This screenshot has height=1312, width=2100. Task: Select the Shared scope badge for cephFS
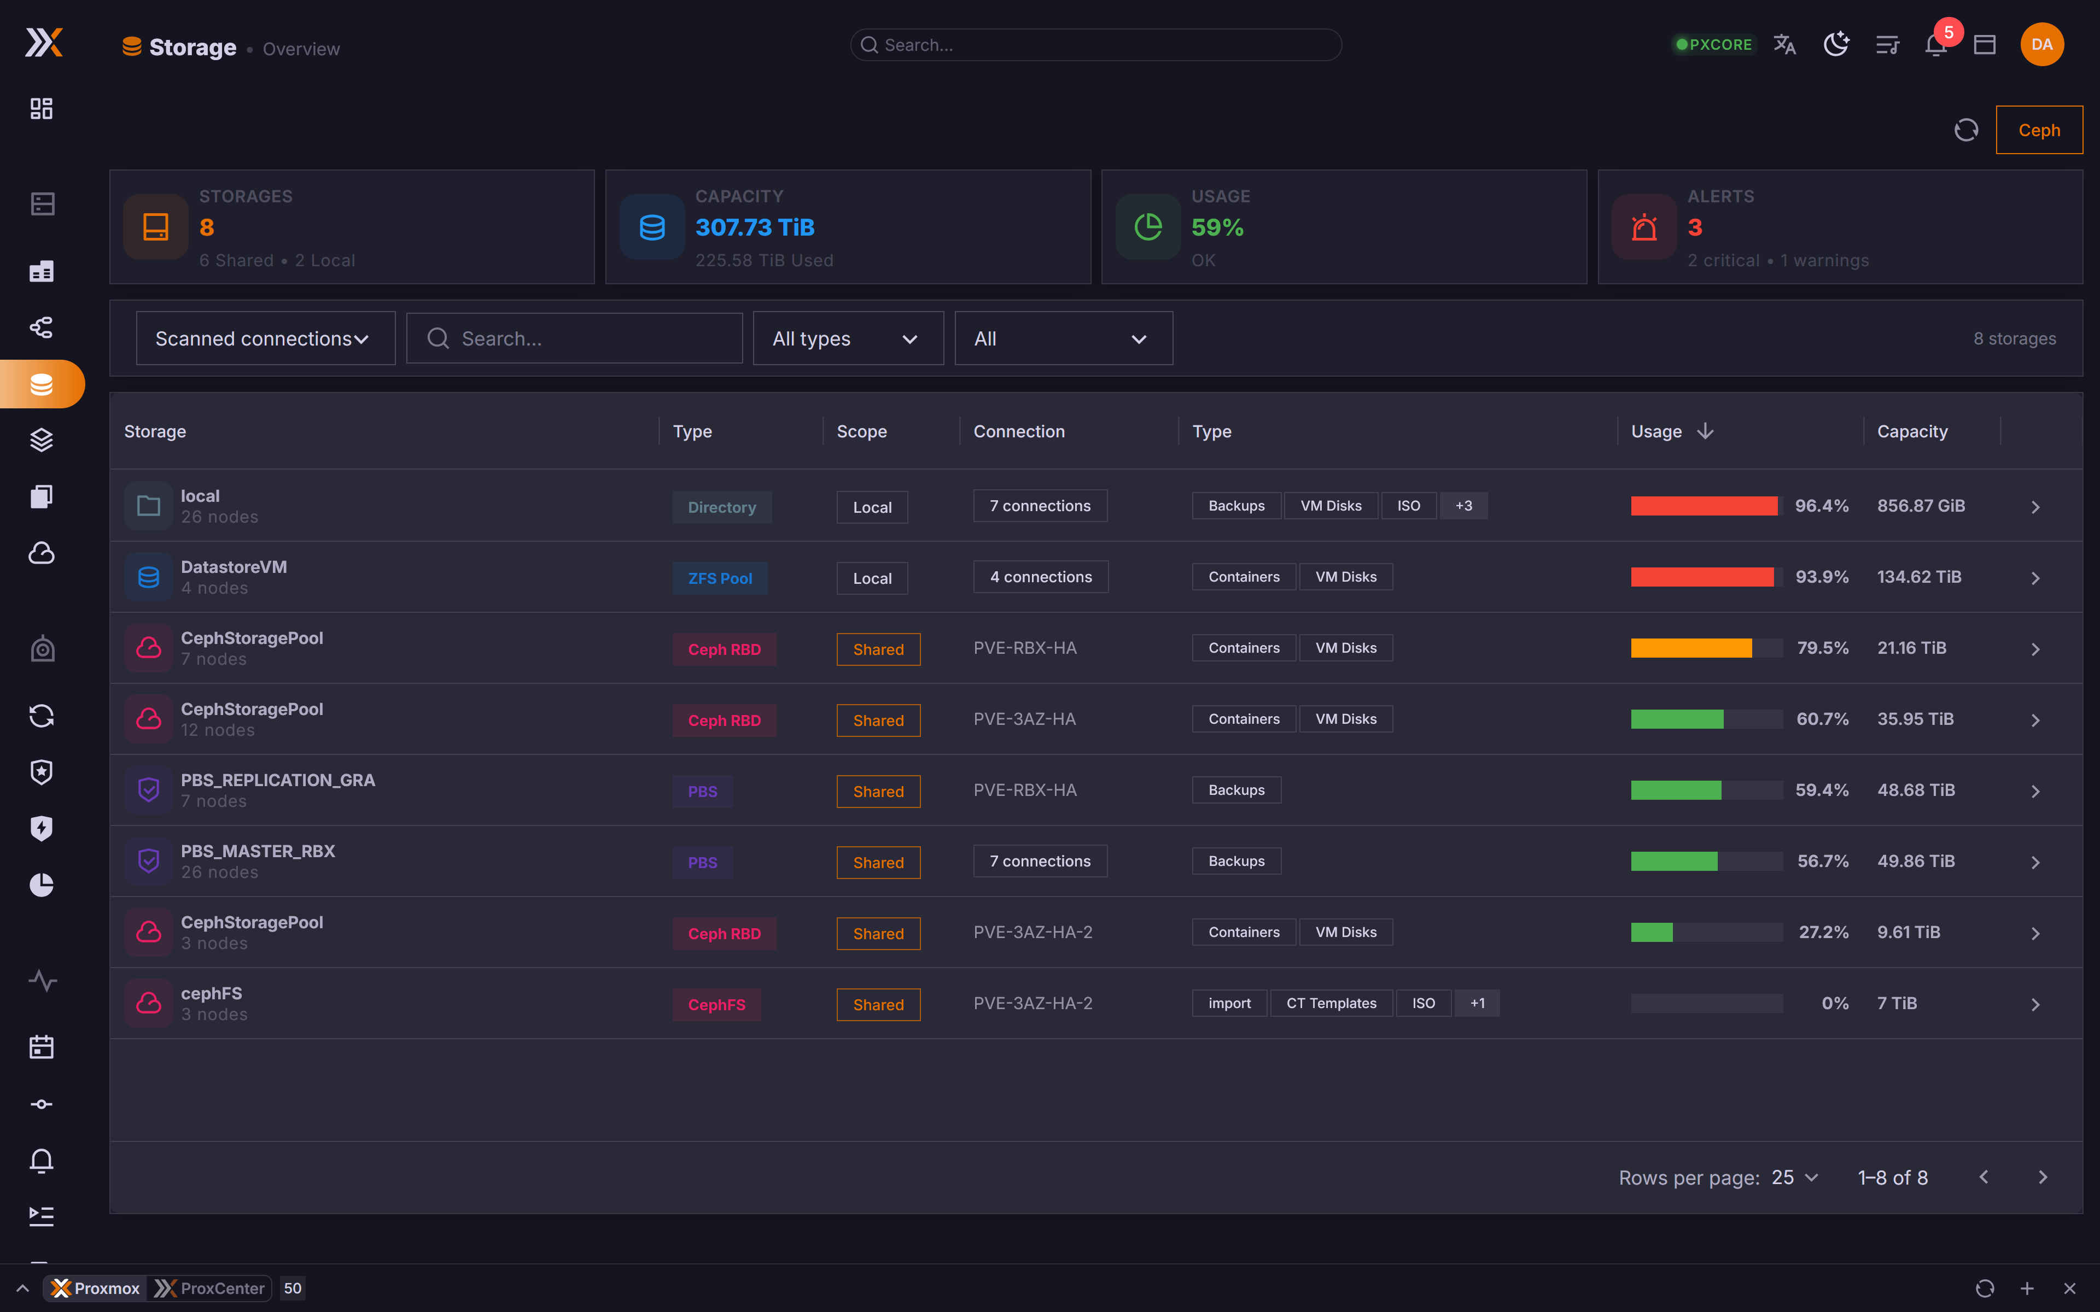coord(878,1004)
